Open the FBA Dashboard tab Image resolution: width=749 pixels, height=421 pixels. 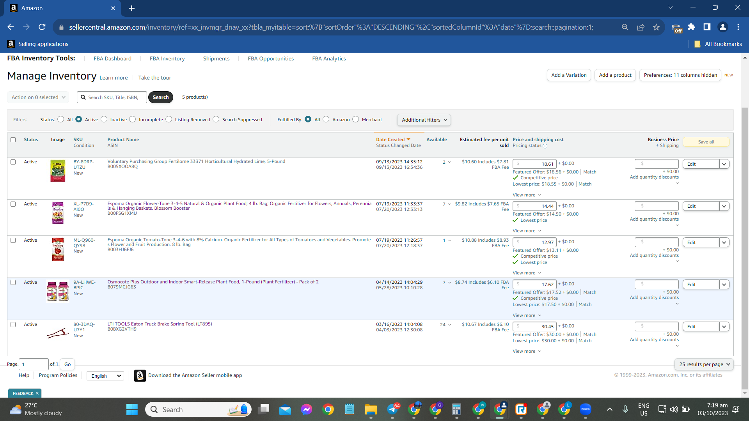112,58
